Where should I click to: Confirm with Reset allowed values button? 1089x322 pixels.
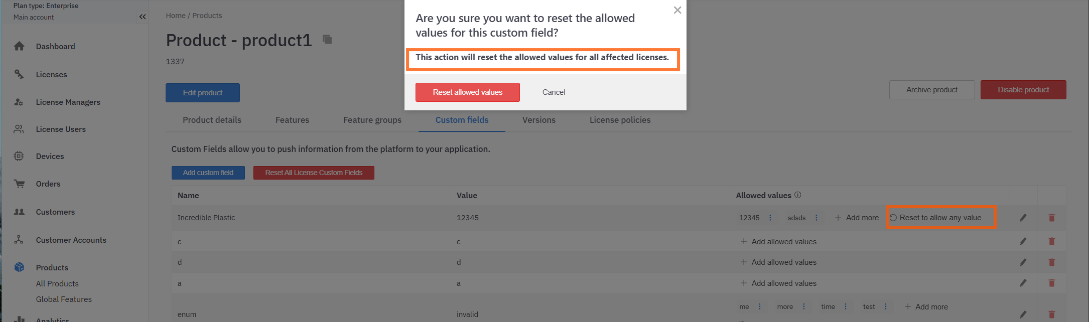(x=467, y=92)
